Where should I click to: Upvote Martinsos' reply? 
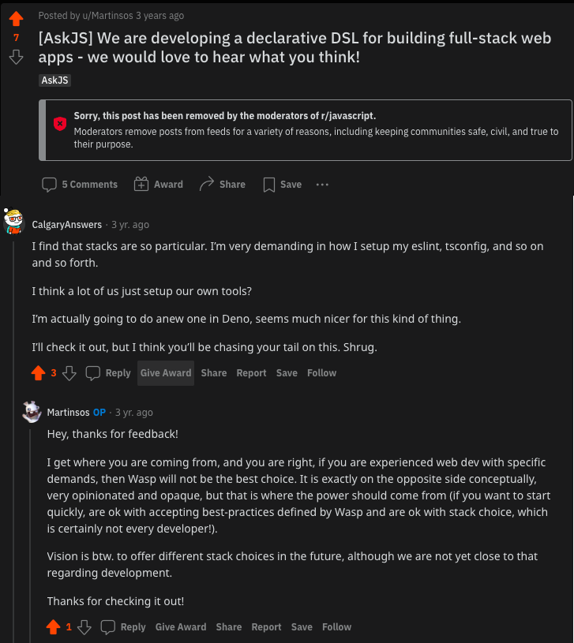[x=54, y=626]
